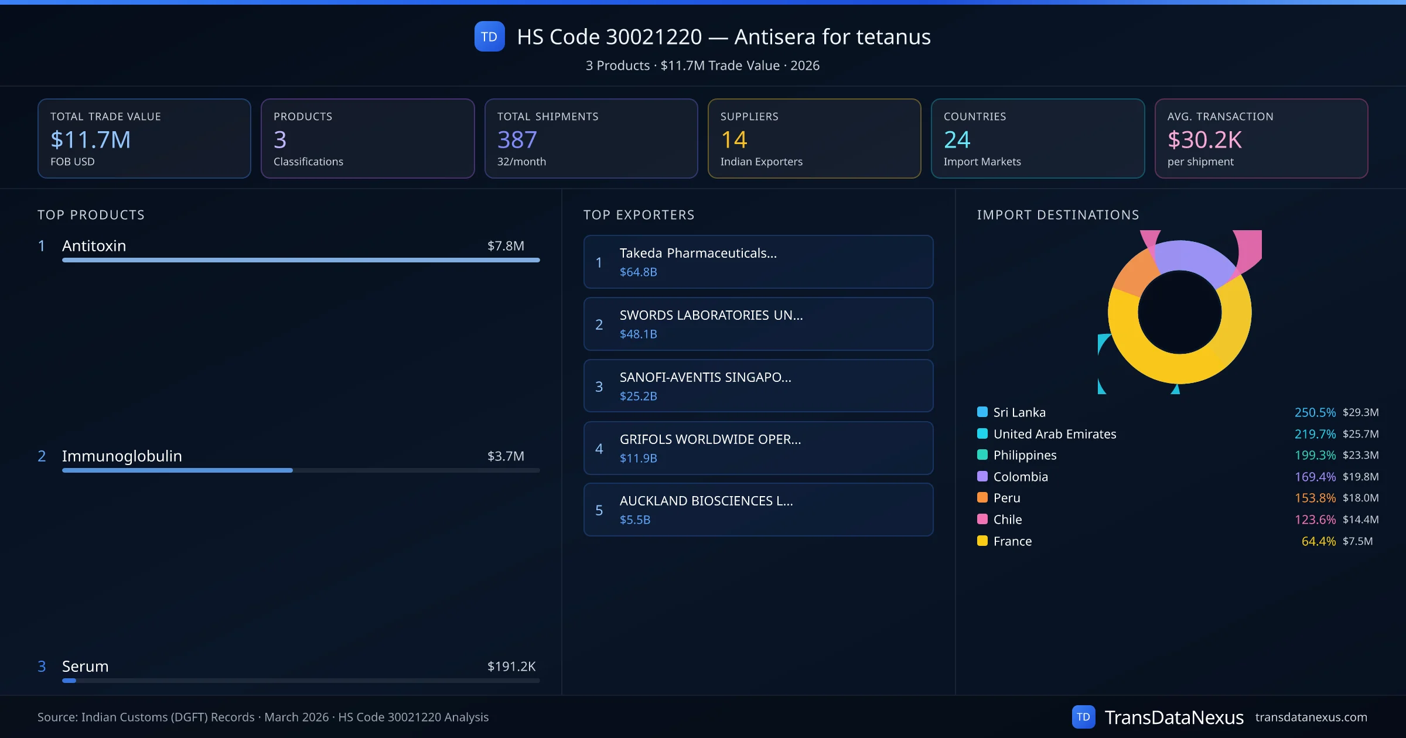Screen dimensions: 1406x738
Task: Click the TD logo icon in header
Action: pyautogui.click(x=489, y=36)
